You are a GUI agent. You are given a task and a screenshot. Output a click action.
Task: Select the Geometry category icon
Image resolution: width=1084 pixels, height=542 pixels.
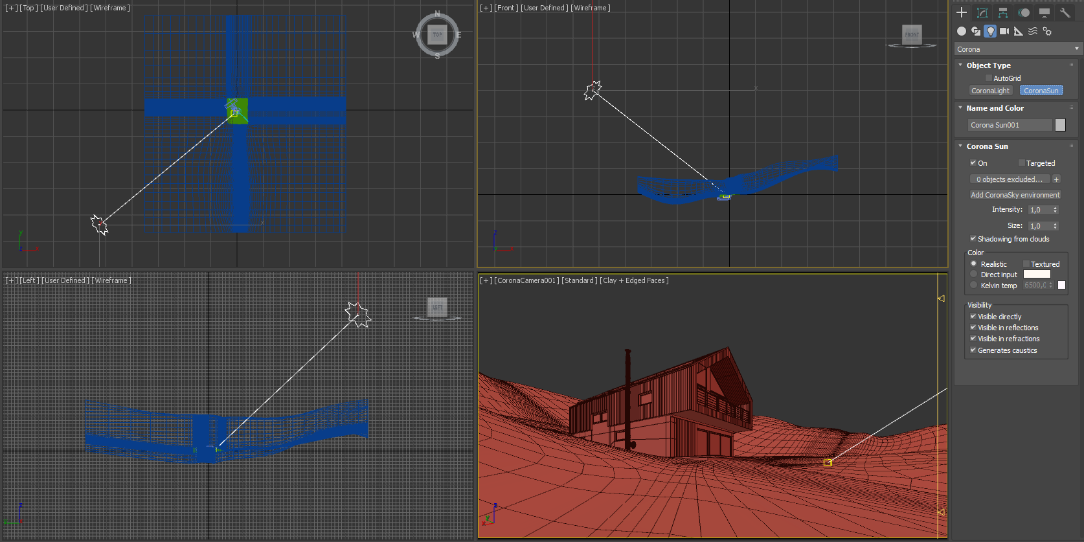point(962,31)
